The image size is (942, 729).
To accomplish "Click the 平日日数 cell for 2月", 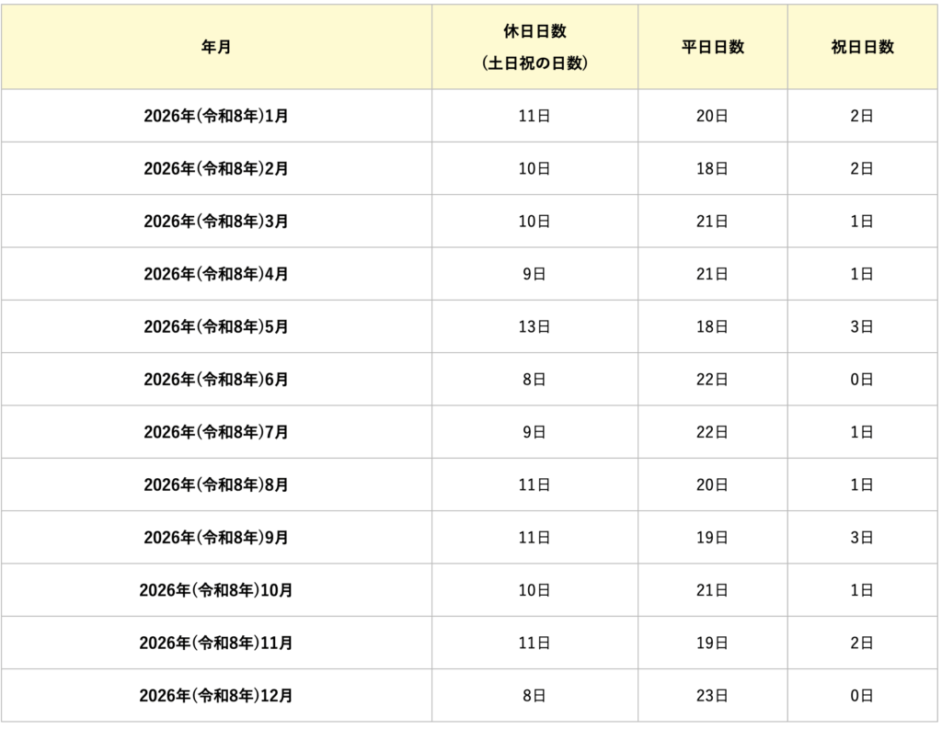I will point(712,168).
